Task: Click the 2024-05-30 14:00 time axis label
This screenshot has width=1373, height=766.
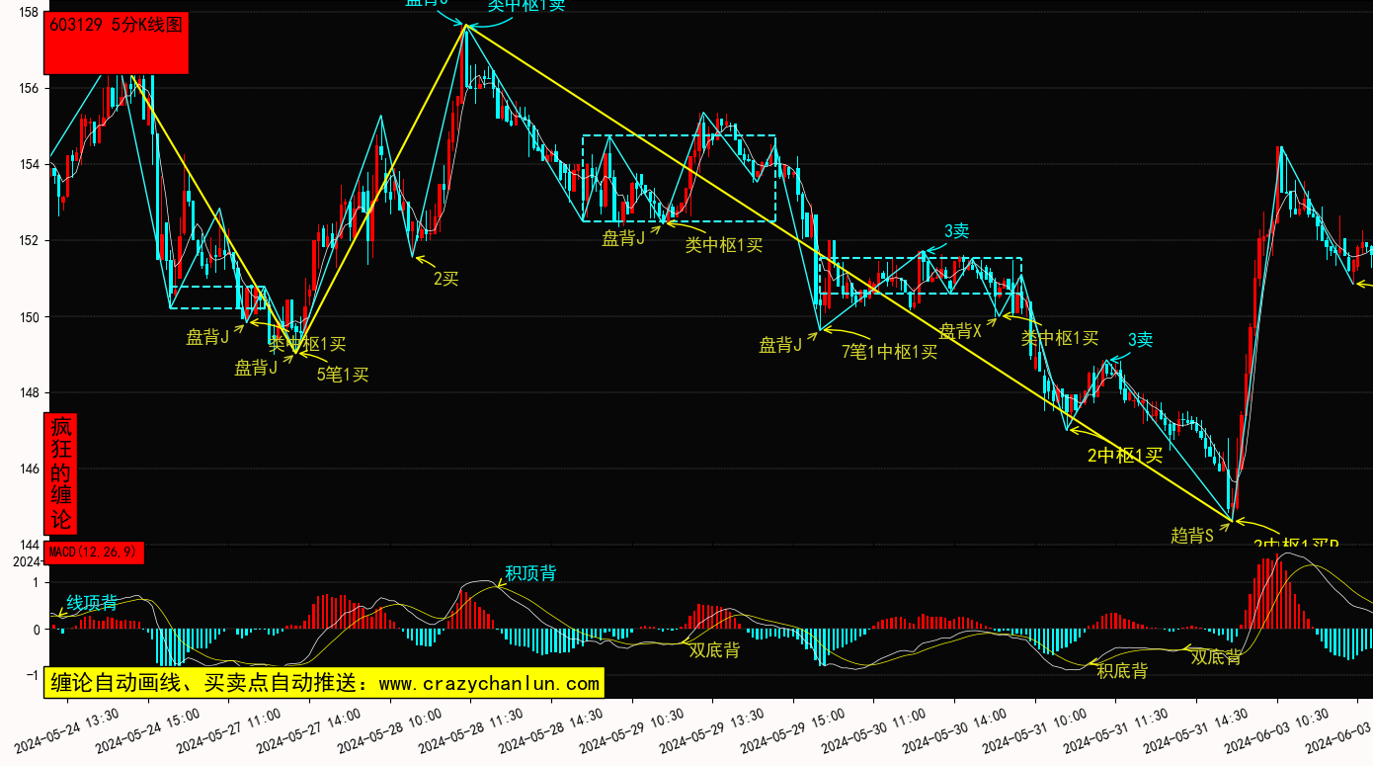Action: coord(955,731)
